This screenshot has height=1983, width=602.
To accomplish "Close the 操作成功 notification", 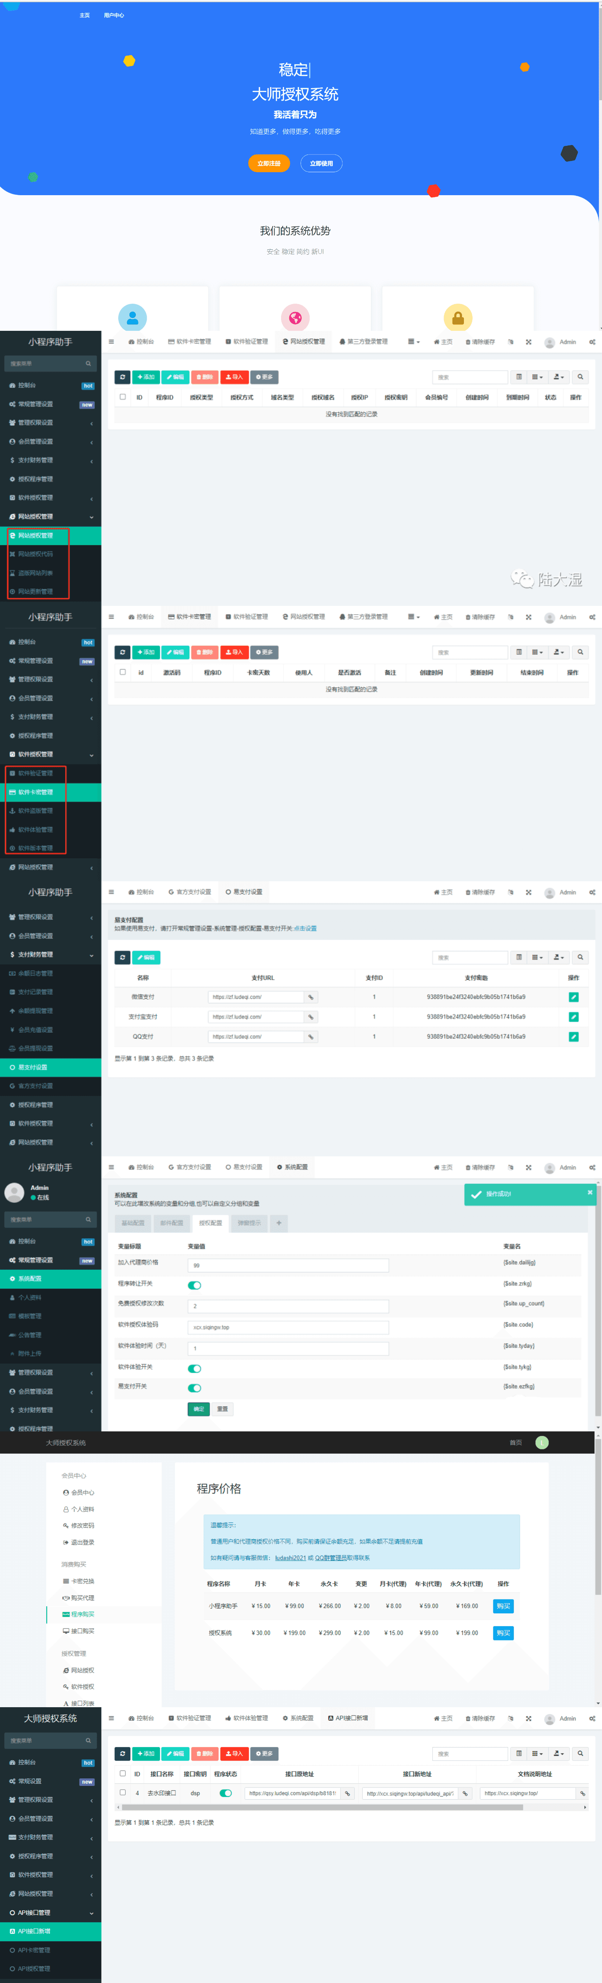I will click(590, 1193).
